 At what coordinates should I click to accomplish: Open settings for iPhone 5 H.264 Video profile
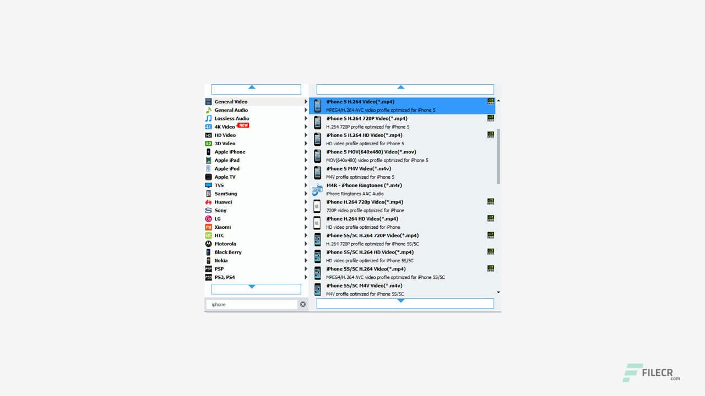pyautogui.click(x=490, y=101)
